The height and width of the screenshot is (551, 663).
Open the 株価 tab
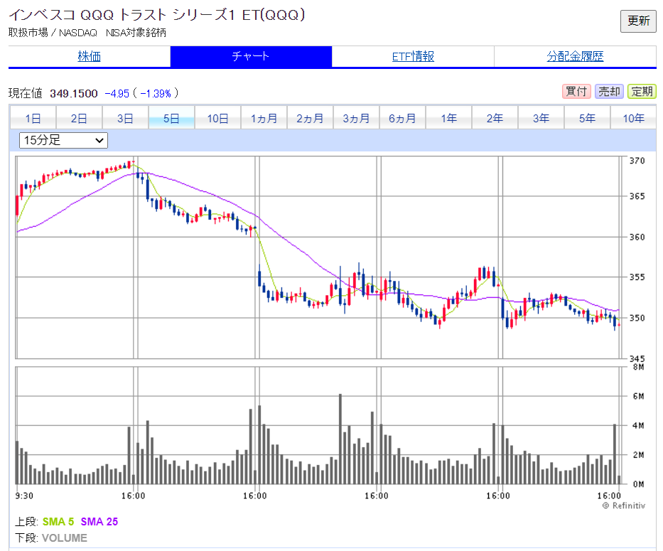90,56
